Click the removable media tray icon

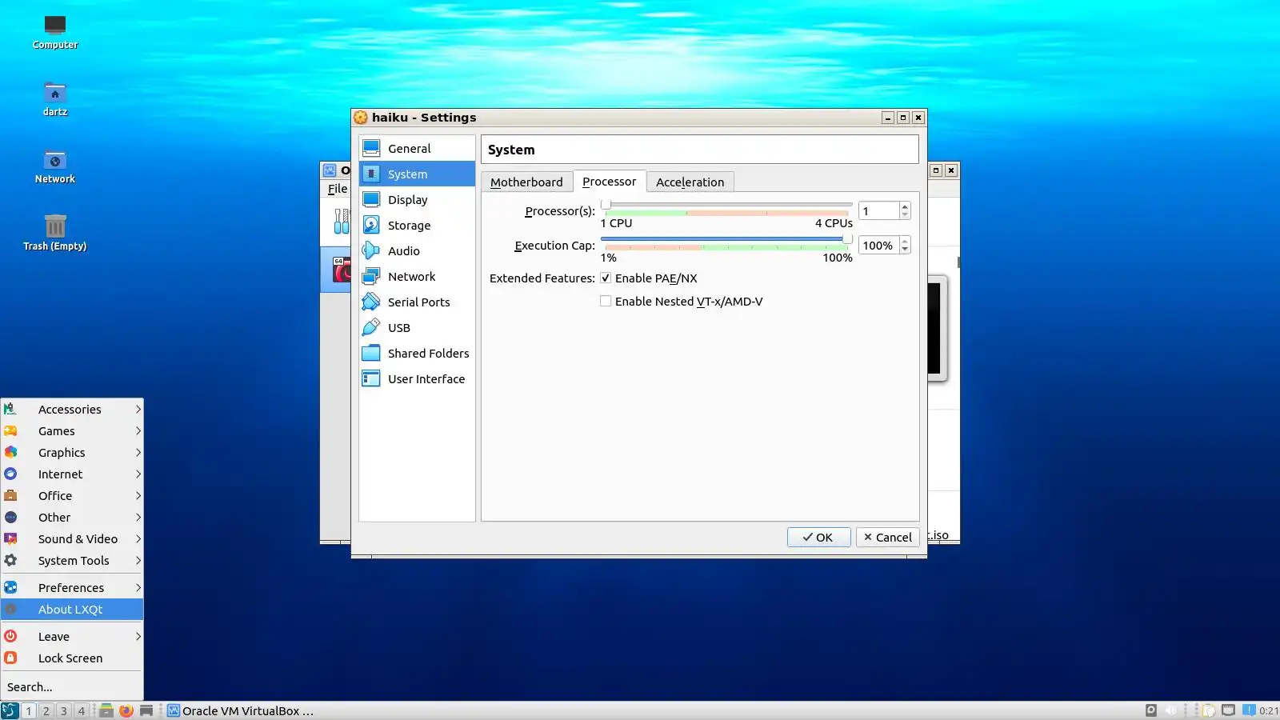[x=1151, y=710]
